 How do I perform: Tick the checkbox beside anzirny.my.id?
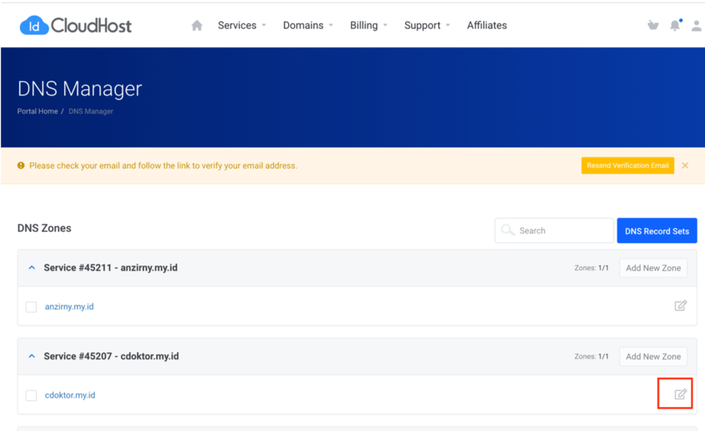click(31, 307)
